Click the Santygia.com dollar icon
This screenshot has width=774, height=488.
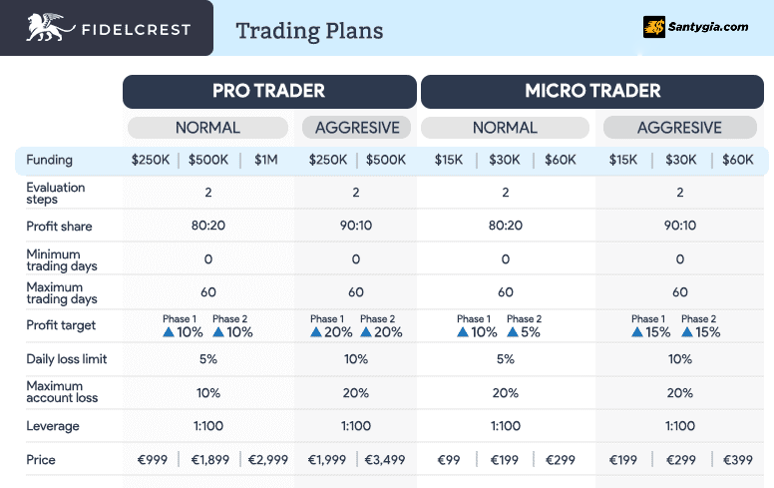pyautogui.click(x=654, y=27)
